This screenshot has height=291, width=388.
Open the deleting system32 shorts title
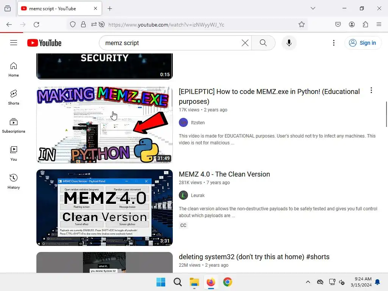coord(254,257)
